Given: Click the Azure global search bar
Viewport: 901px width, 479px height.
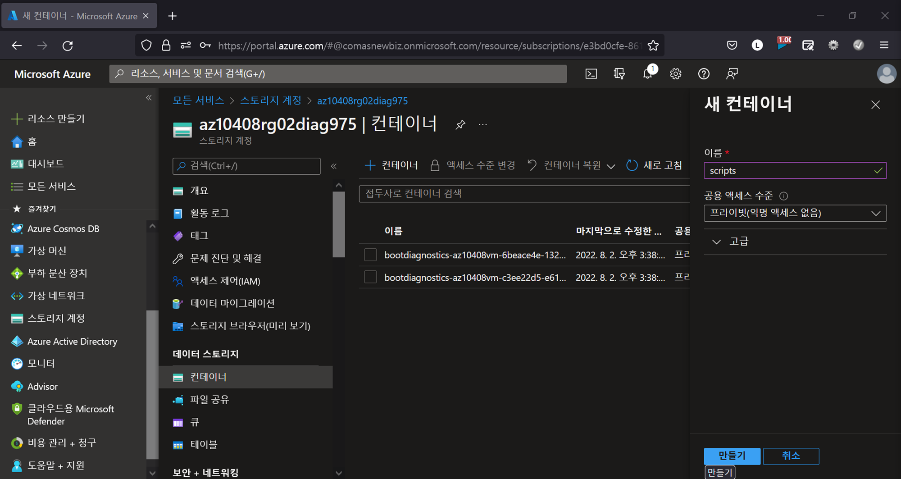Looking at the screenshot, I should coord(338,74).
